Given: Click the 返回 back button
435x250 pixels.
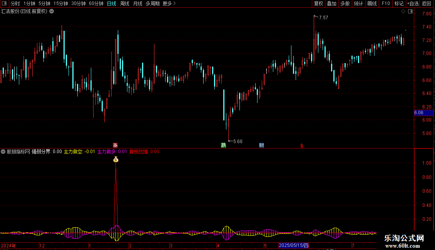Looking at the screenshot, I should click(427, 3).
